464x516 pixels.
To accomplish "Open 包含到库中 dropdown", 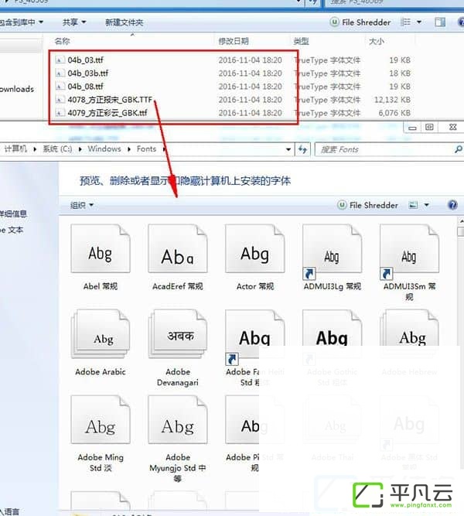I will (x=21, y=22).
